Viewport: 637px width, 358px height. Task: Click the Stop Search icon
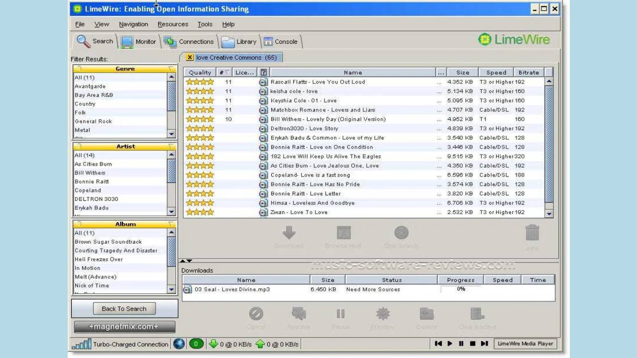(x=401, y=234)
